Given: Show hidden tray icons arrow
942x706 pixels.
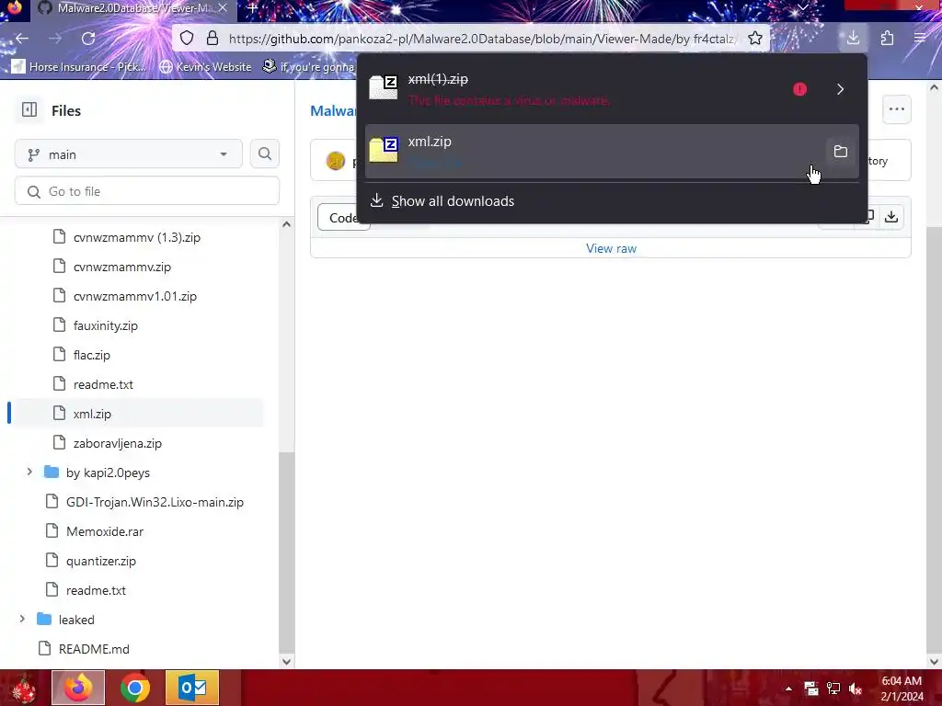Looking at the screenshot, I should (788, 689).
